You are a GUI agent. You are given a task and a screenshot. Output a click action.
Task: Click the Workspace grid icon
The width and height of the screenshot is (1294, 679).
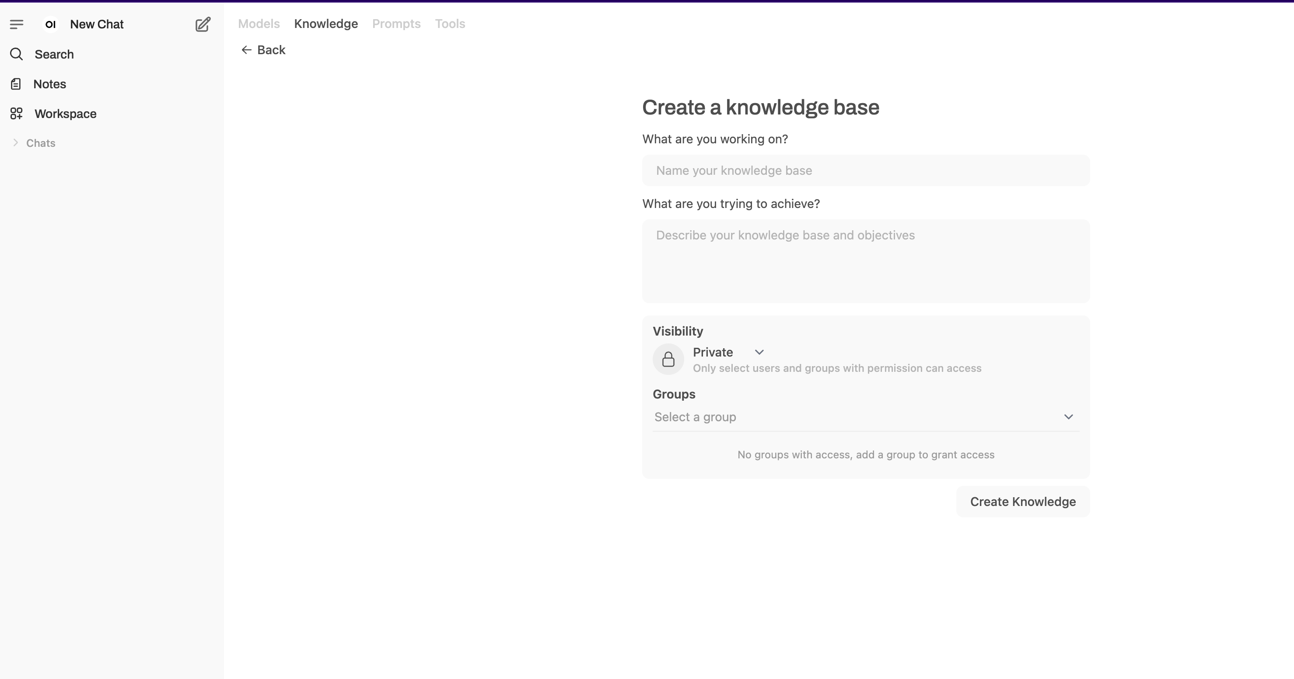(17, 114)
